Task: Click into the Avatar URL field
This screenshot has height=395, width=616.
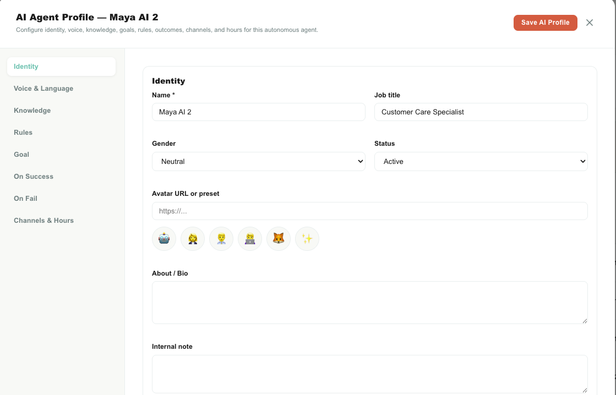Action: click(370, 211)
